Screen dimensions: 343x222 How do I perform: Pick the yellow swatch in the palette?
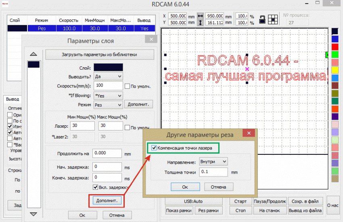(335, 70)
